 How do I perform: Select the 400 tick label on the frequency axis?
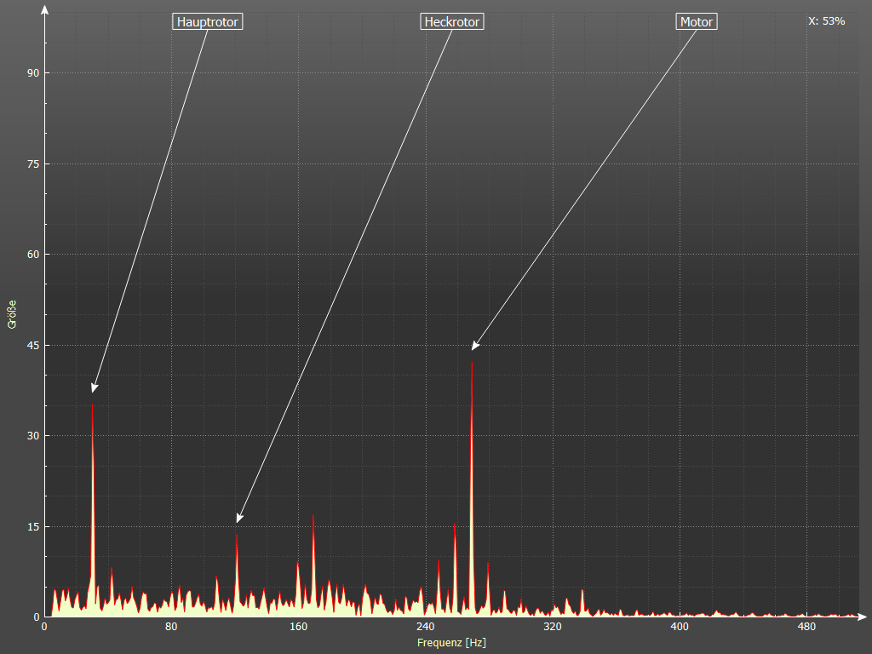click(x=680, y=628)
